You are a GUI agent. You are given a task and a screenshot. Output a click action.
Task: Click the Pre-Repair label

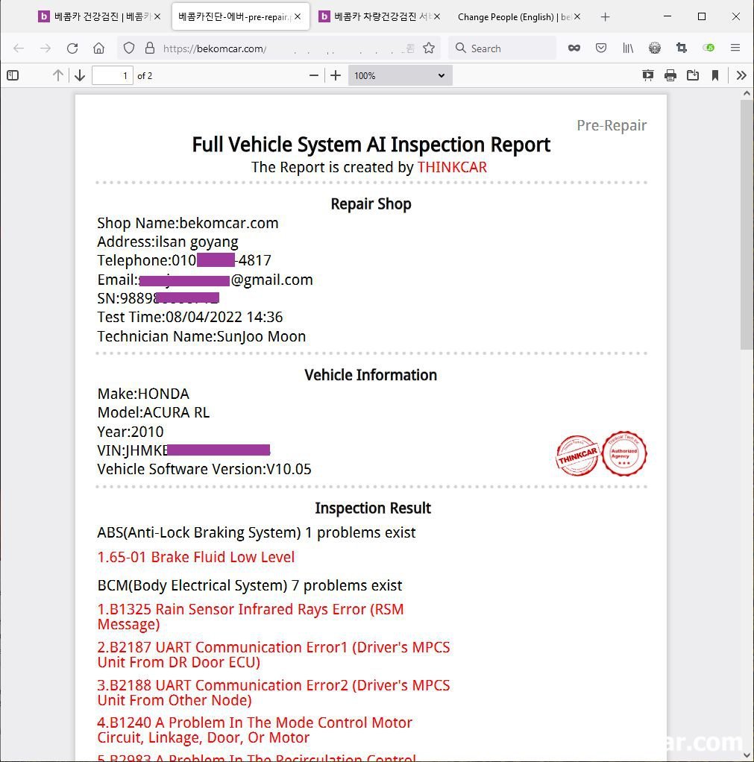click(612, 125)
